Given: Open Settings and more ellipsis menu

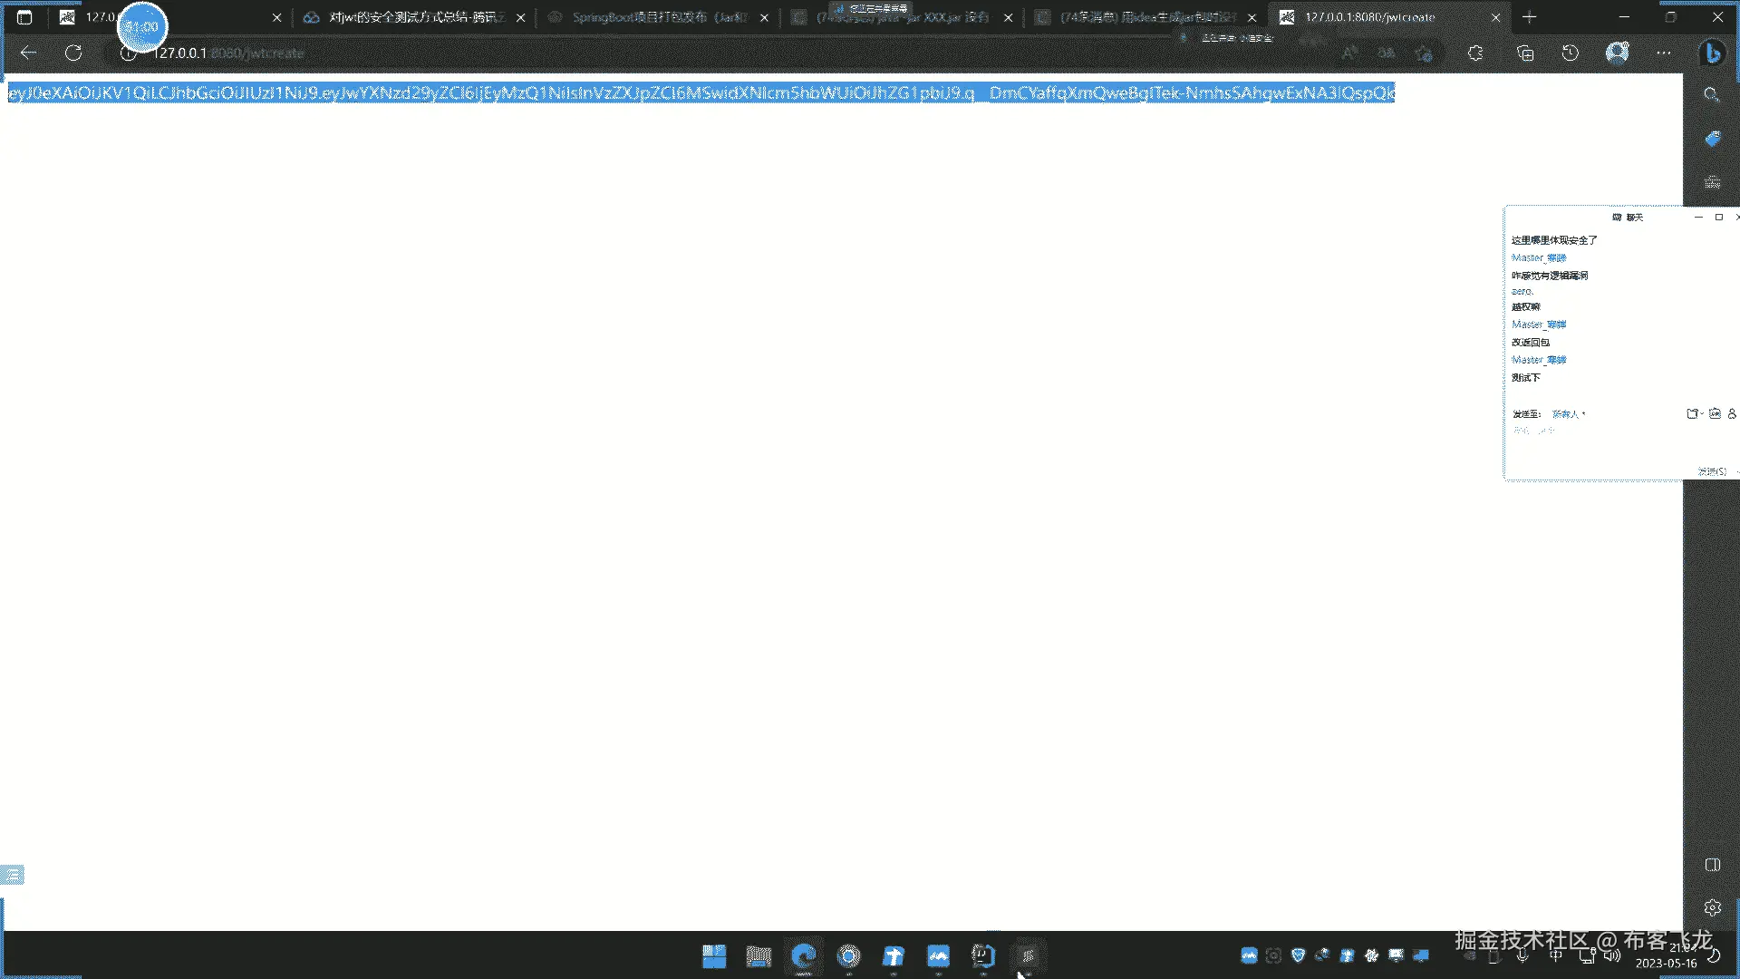Looking at the screenshot, I should tap(1664, 53).
